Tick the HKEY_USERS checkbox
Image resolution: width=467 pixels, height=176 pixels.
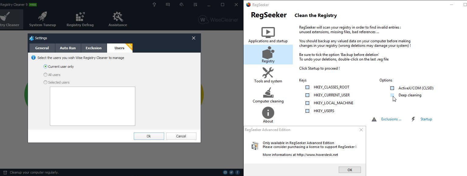click(x=307, y=111)
